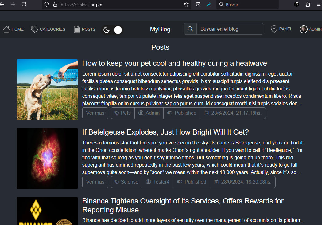
Task: Open the pet heatwave post title
Action: point(175,63)
